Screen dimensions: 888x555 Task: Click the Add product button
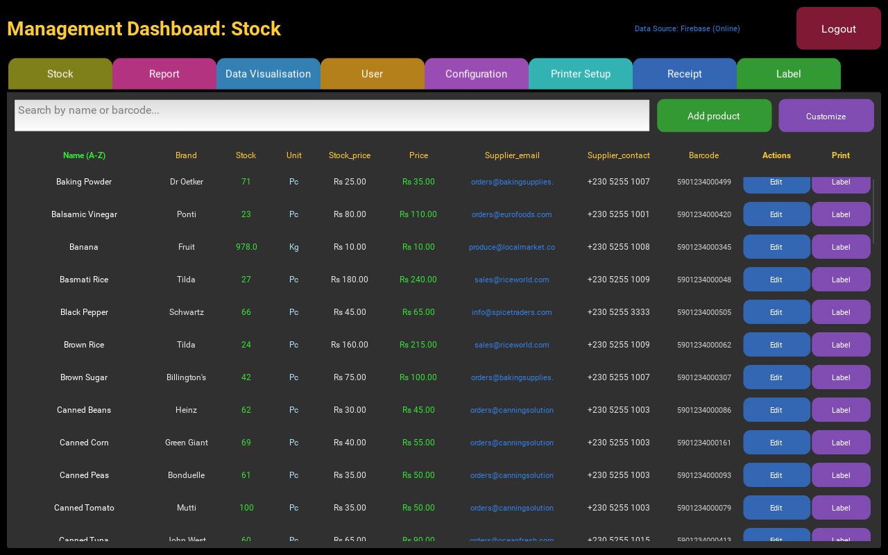714,116
